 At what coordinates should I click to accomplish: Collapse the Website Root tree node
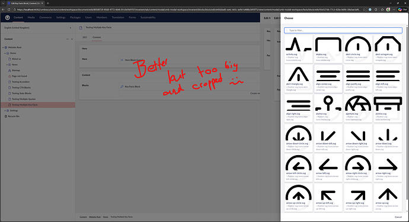tap(3, 47)
